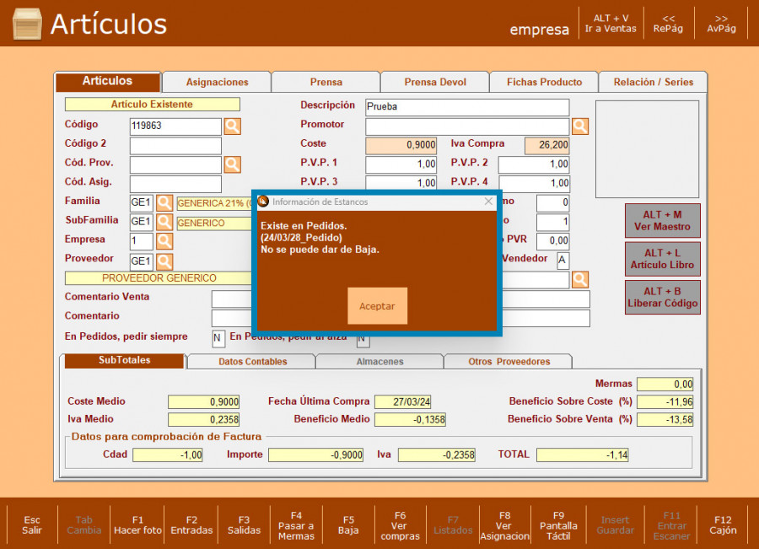Click the Artículos box icon in header
Image resolution: width=759 pixels, height=549 pixels.
[x=27, y=24]
